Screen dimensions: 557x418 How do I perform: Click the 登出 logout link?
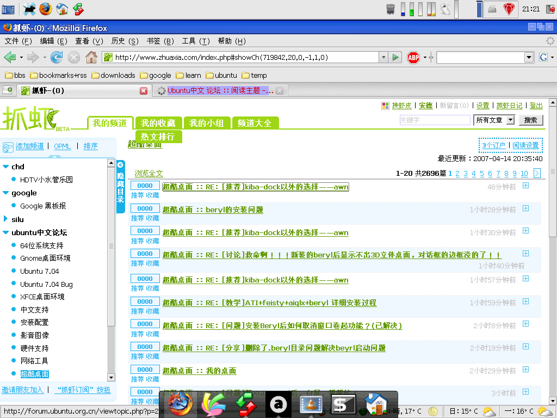(536, 106)
